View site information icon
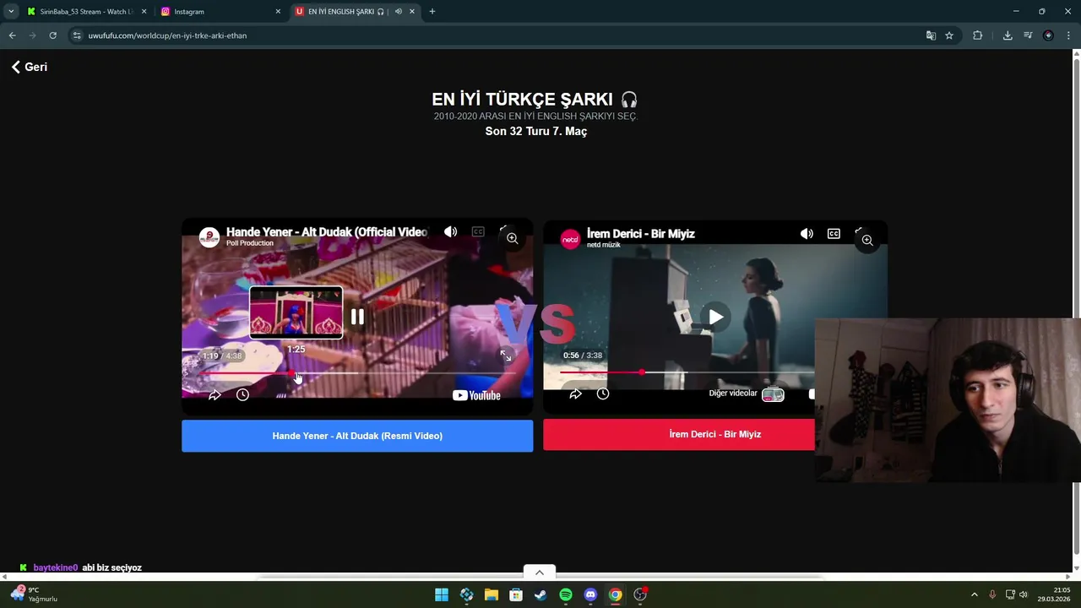The width and height of the screenshot is (1081, 608). pos(77,35)
